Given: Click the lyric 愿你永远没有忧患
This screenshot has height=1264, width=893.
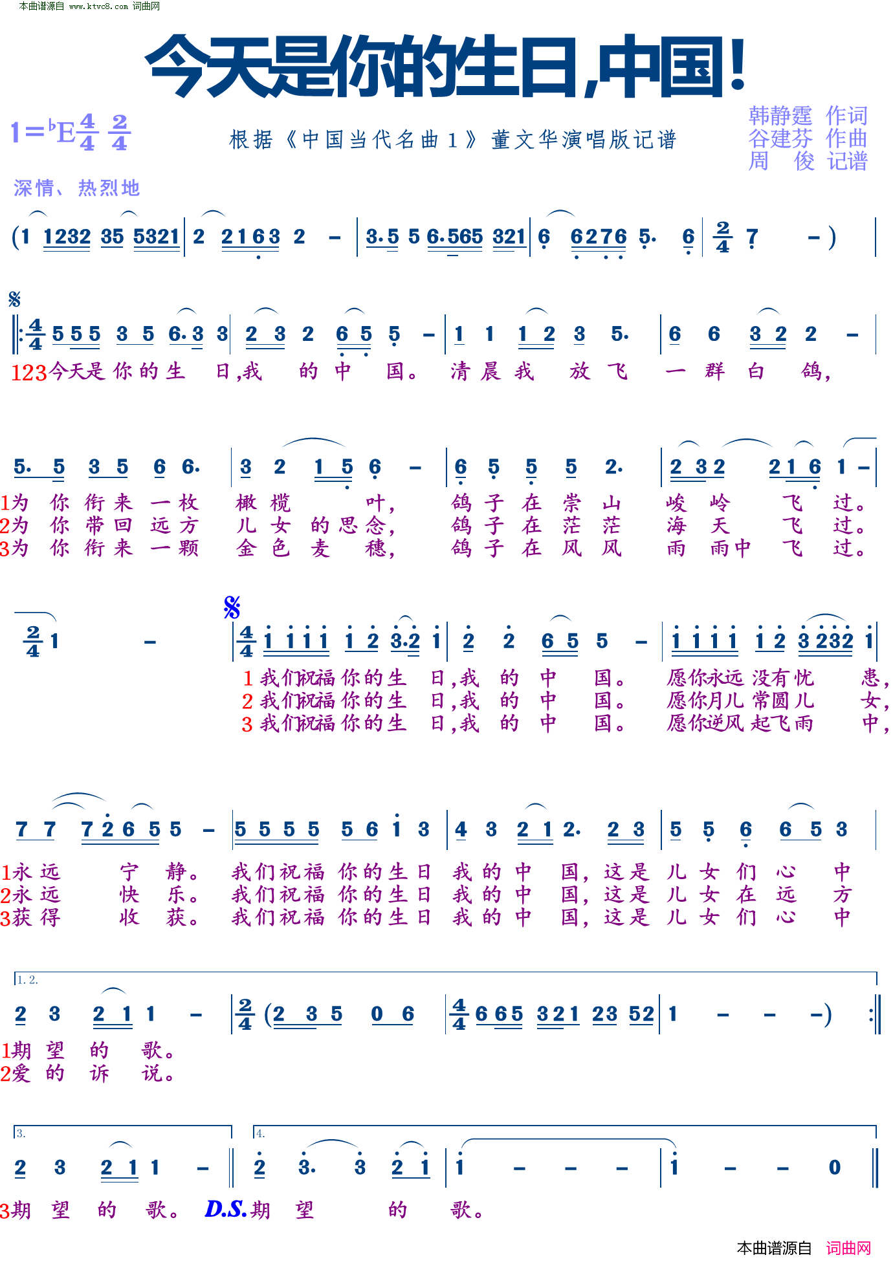Looking at the screenshot, I should (x=778, y=678).
